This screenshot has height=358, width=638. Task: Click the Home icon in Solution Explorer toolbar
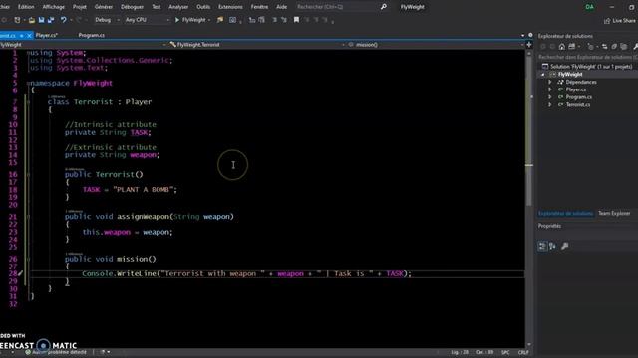click(x=562, y=47)
